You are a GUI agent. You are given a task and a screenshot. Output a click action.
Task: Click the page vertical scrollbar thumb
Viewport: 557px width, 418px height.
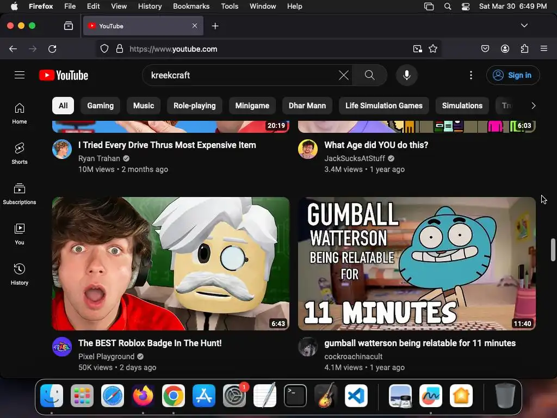553,250
